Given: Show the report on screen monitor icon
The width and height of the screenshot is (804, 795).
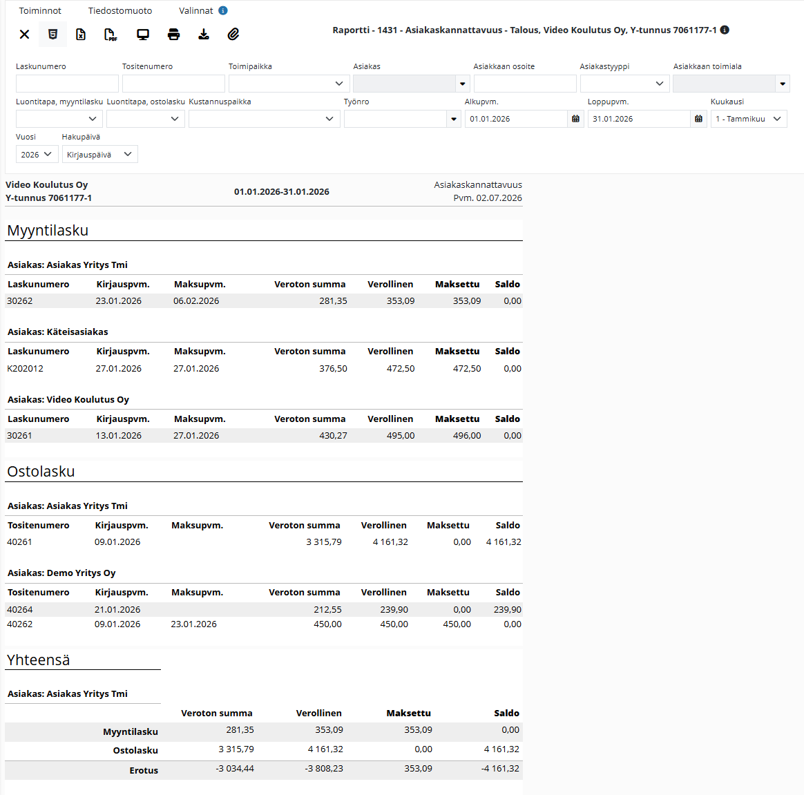Looking at the screenshot, I should pyautogui.click(x=142, y=35).
